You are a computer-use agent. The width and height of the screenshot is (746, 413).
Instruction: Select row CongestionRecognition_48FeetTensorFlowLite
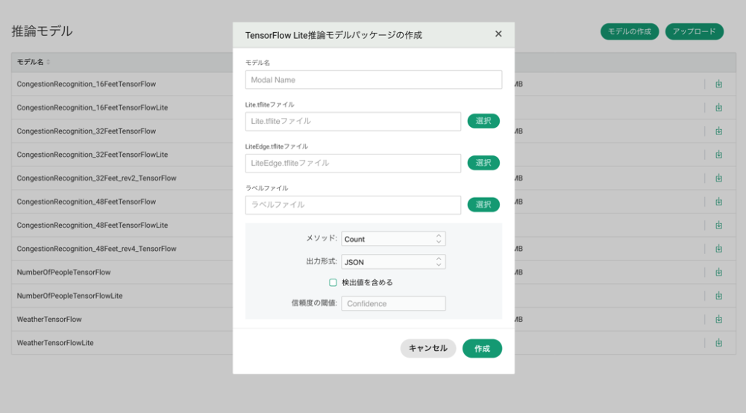[374, 225]
